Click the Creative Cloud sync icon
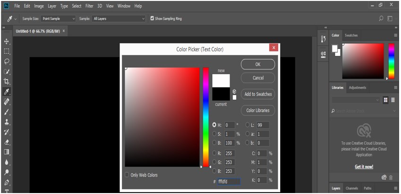 pos(384,178)
